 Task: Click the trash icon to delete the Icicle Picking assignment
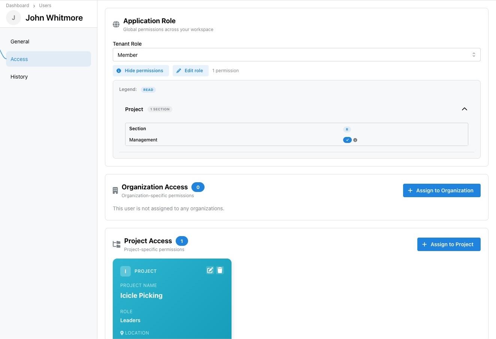point(220,270)
